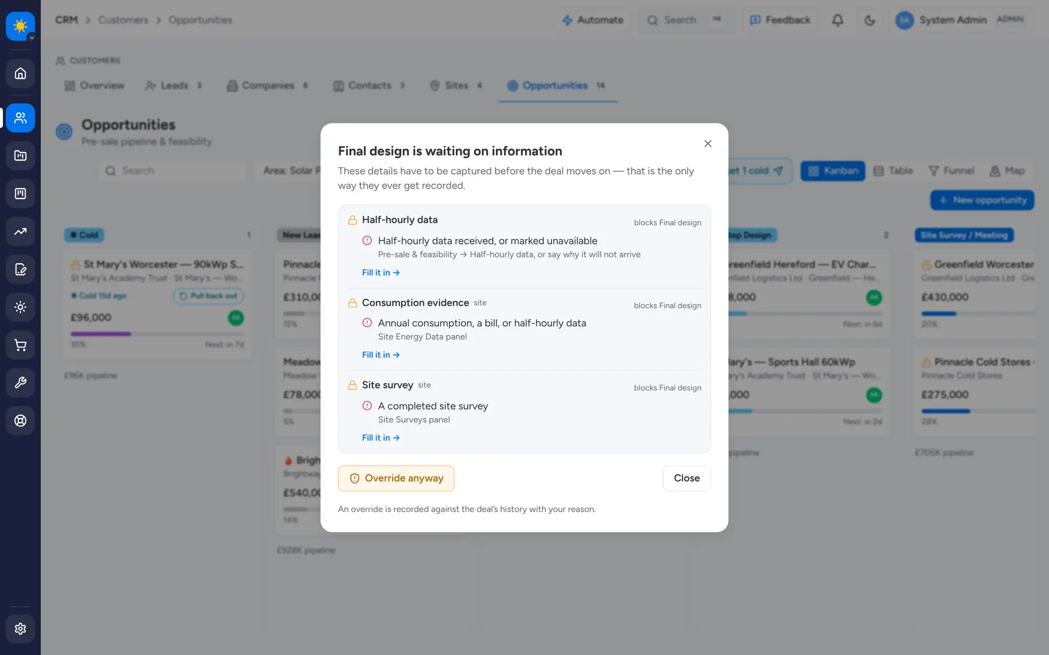The image size is (1049, 655).
Task: Click the sun app logo switcher
Action: pyautogui.click(x=20, y=26)
